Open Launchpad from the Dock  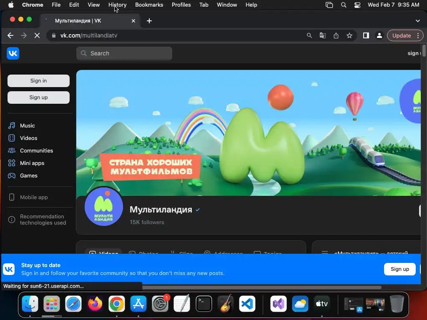coord(51,304)
